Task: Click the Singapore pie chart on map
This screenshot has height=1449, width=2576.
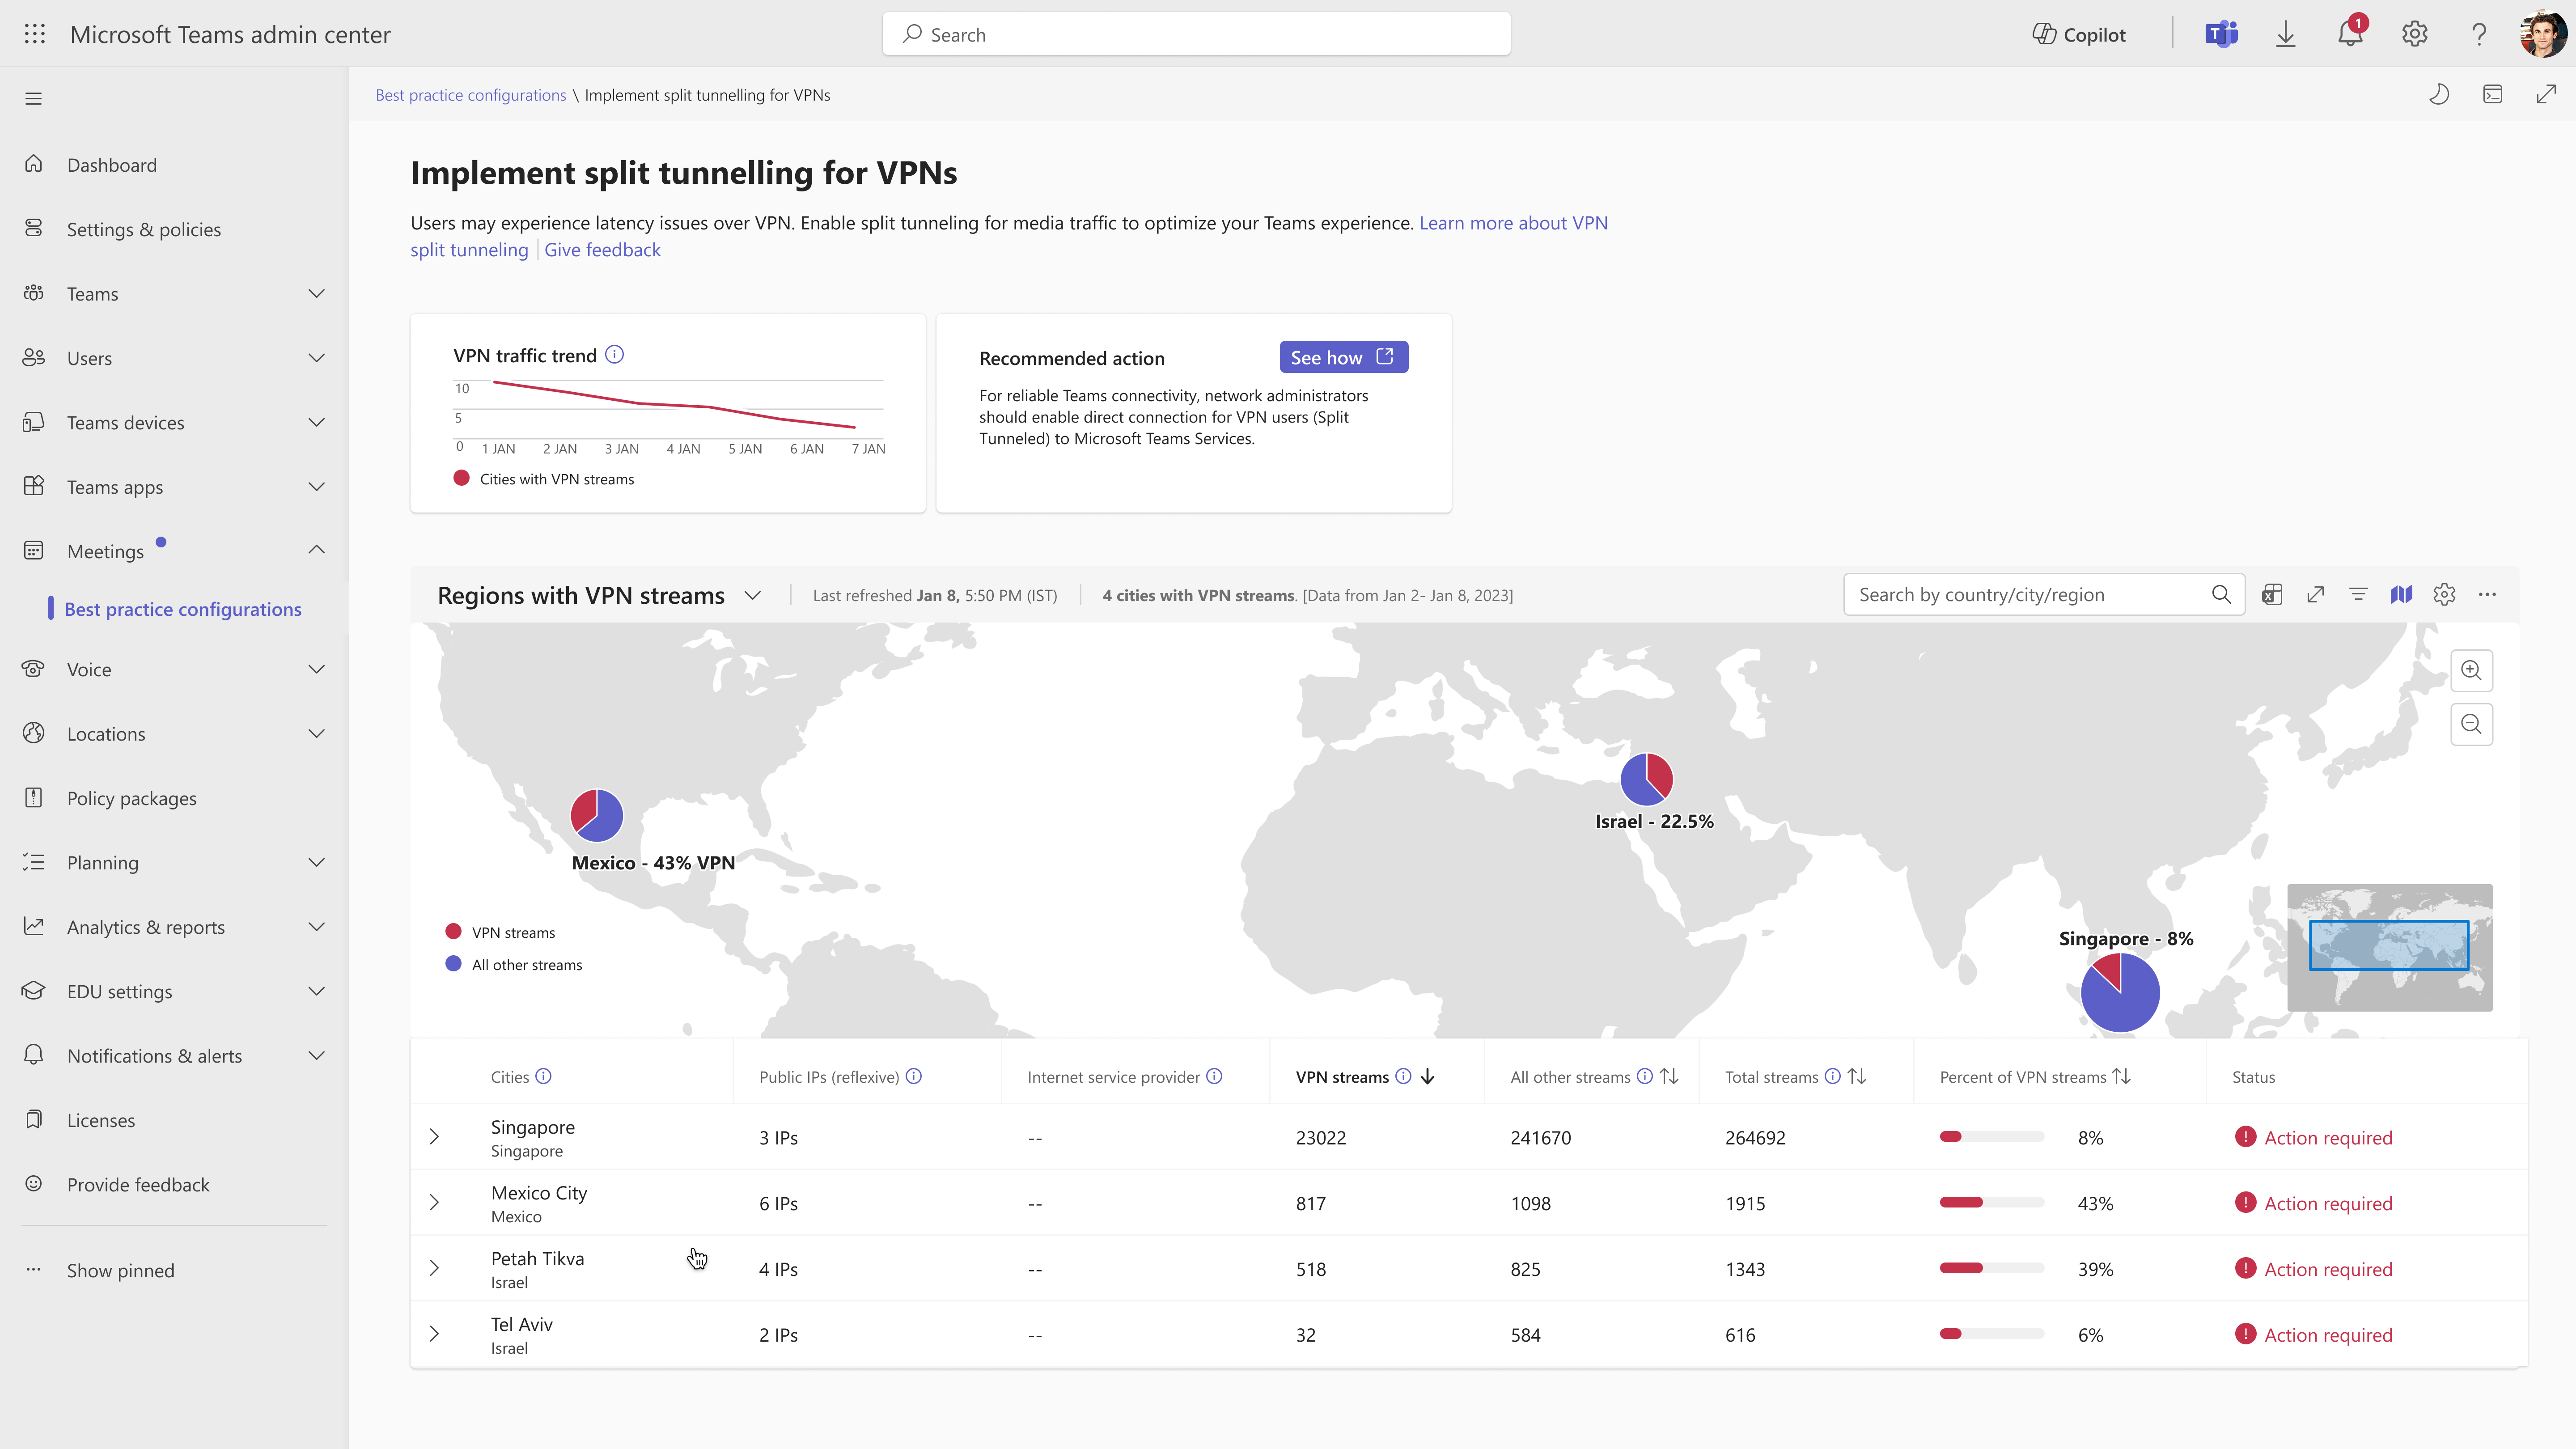Action: 2120,992
